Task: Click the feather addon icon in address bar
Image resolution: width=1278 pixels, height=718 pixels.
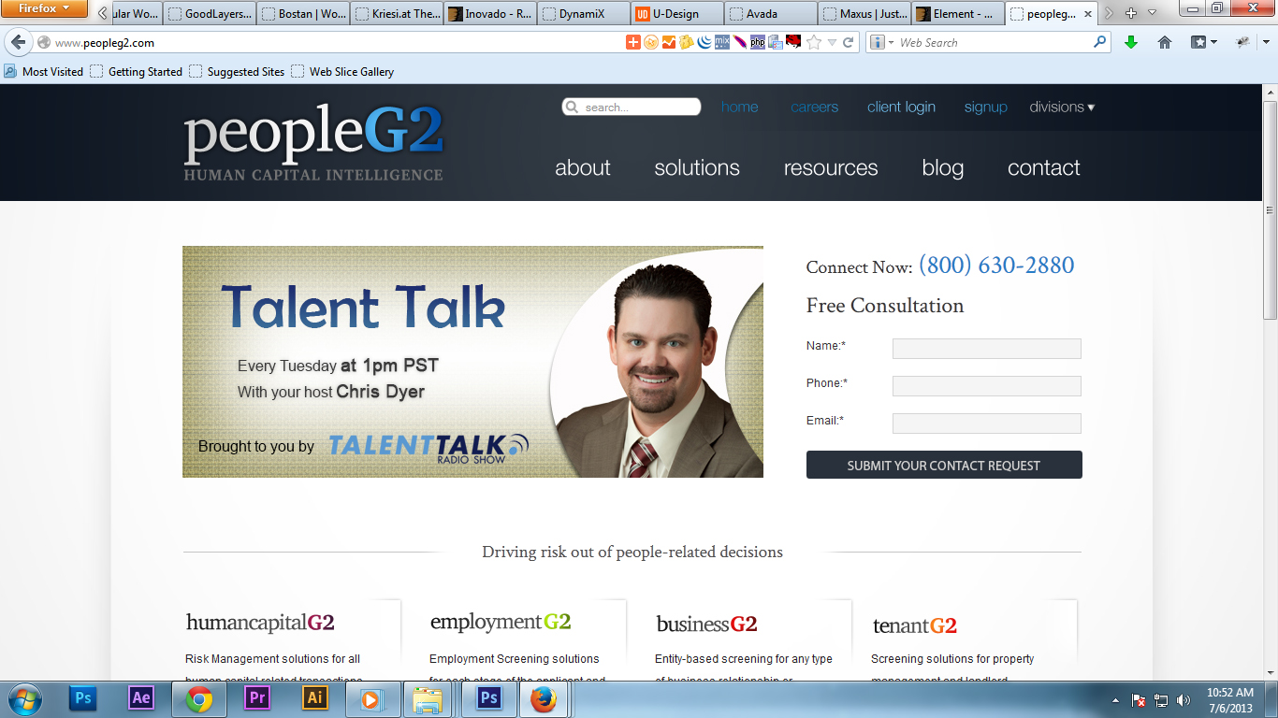Action: [740, 42]
